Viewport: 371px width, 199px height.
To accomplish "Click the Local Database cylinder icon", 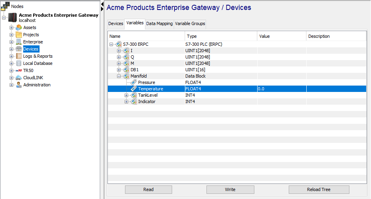I will 19,63.
